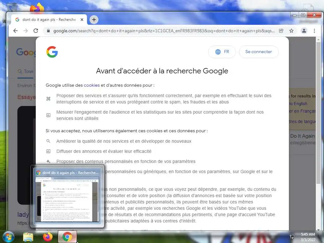Image resolution: width=324 pixels, height=243 pixels.
Task: Click the Windows Start button
Action: [x=8, y=237]
